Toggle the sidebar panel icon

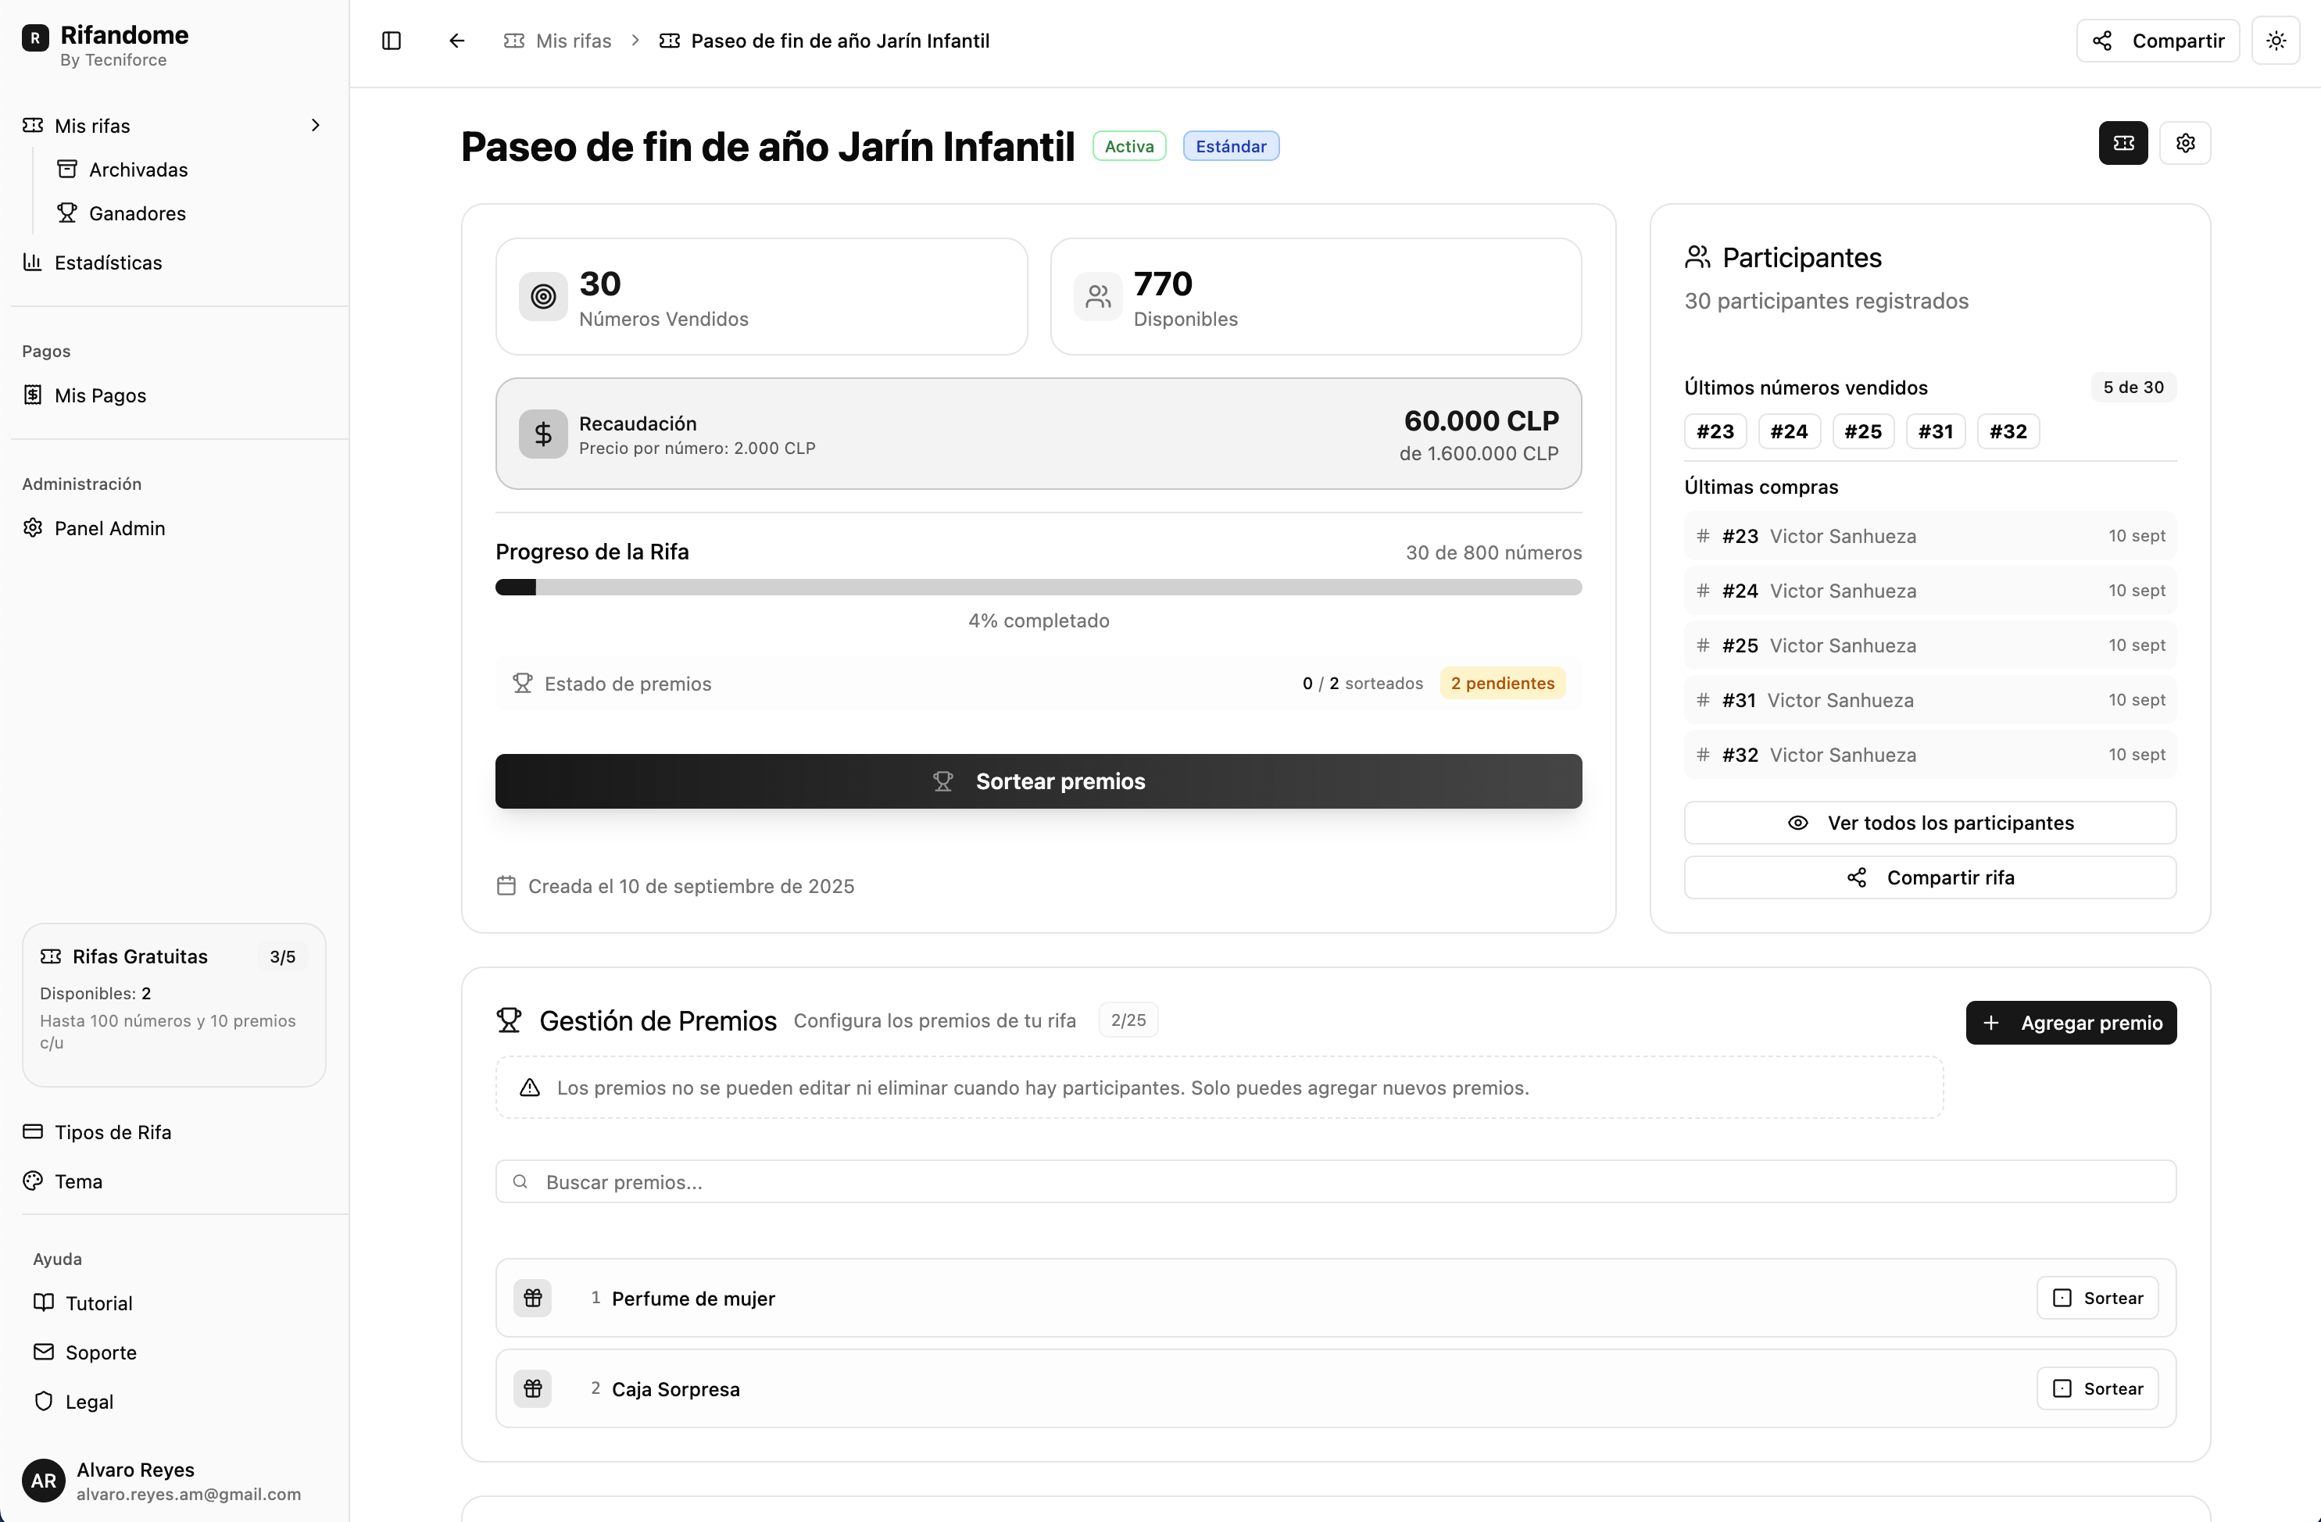pyautogui.click(x=391, y=41)
